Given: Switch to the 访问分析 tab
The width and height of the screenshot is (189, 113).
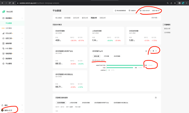Looking at the screenshot, I should [x=76, y=18].
